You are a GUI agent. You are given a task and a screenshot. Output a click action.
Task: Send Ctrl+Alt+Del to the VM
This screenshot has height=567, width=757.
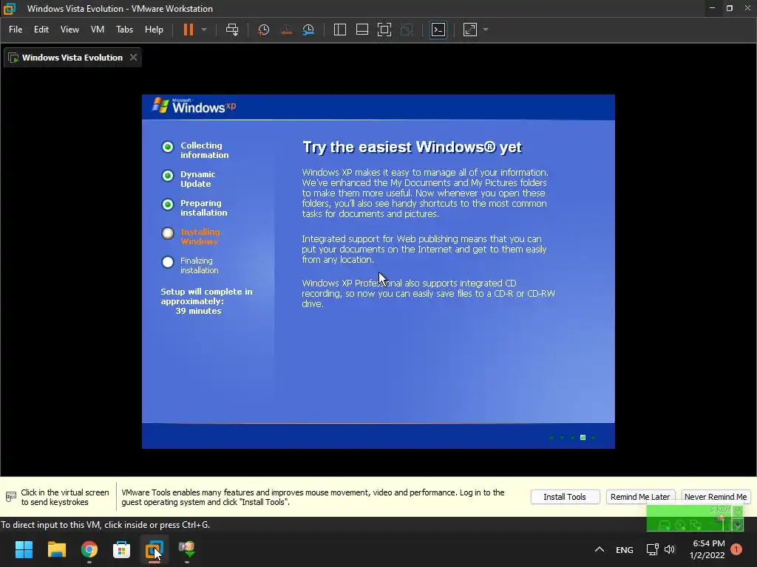(x=232, y=30)
